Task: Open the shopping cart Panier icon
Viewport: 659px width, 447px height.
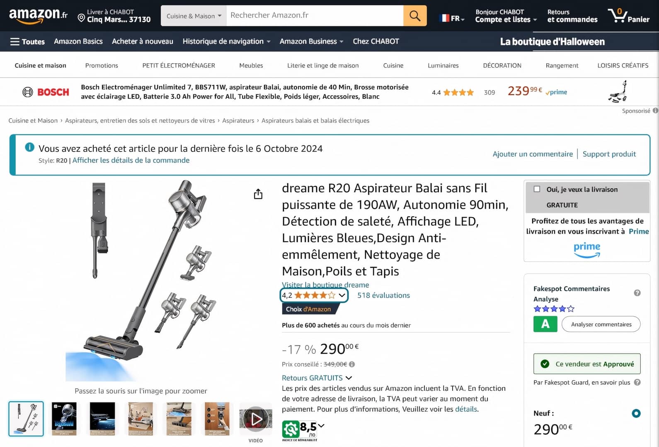Action: coord(628,16)
